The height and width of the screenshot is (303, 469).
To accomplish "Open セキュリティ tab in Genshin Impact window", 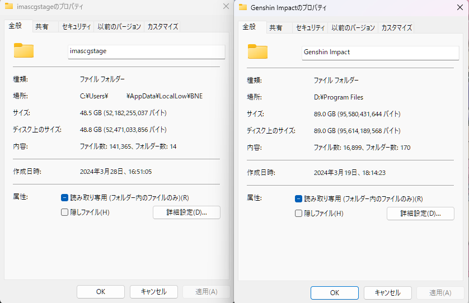I will (310, 28).
